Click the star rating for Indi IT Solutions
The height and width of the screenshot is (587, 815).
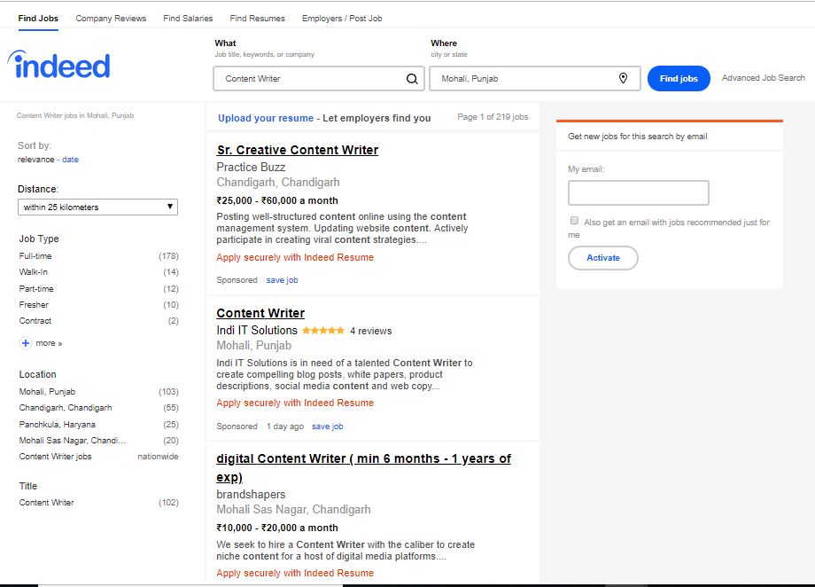tap(322, 331)
